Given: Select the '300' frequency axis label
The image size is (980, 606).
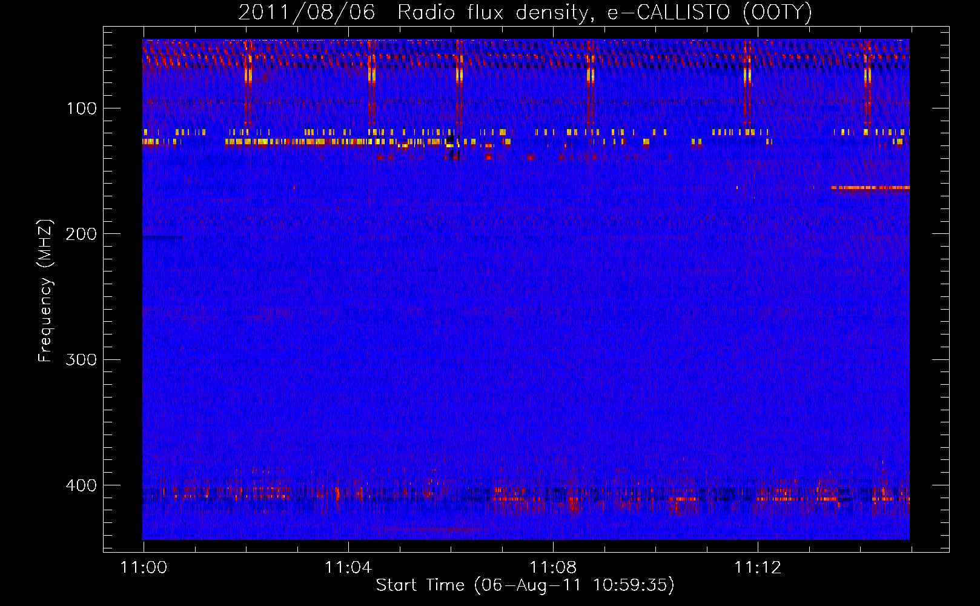Looking at the screenshot, I should [81, 359].
